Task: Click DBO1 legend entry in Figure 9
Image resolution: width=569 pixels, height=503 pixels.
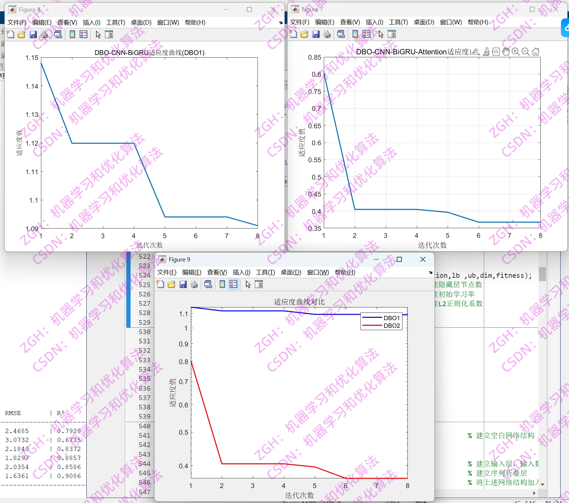Action: point(382,318)
